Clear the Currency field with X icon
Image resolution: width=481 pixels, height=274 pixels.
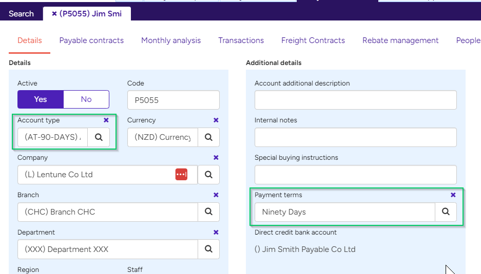tap(216, 120)
